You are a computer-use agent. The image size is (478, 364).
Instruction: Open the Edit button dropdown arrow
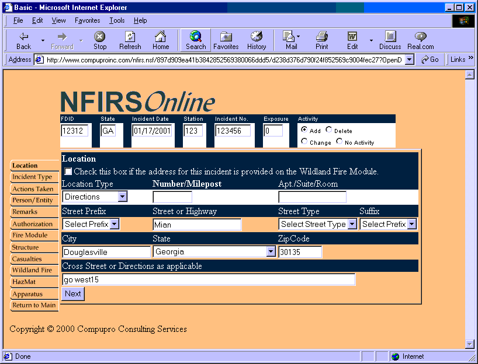[371, 40]
